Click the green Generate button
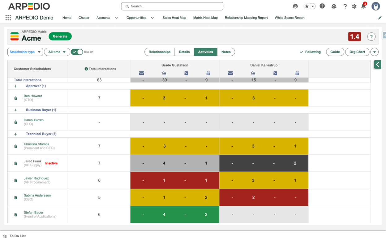Screen dimensions: 386x241 point(60,37)
